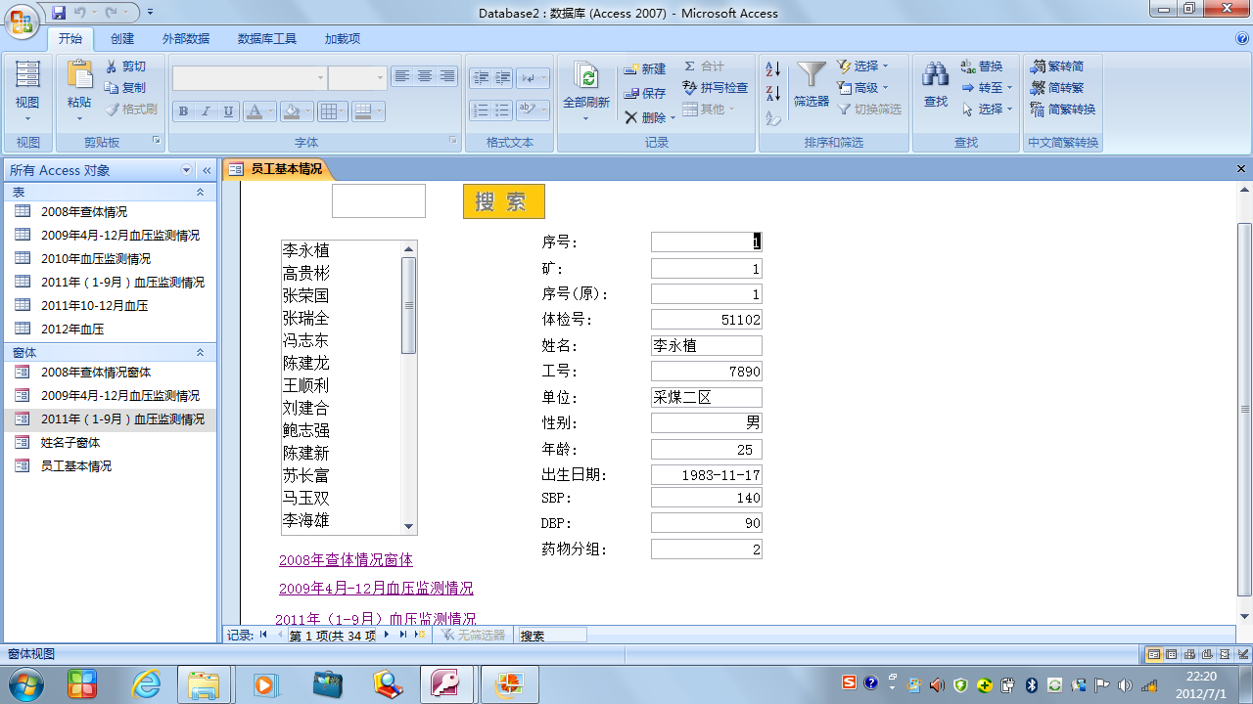Click Simplified to Traditional (简转繁)

click(1057, 88)
